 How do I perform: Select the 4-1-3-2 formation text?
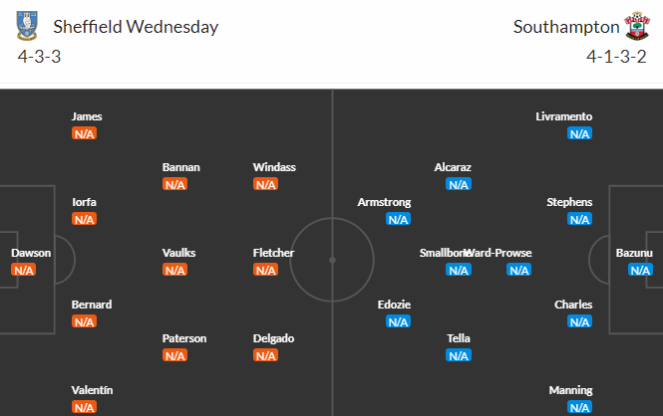click(616, 57)
